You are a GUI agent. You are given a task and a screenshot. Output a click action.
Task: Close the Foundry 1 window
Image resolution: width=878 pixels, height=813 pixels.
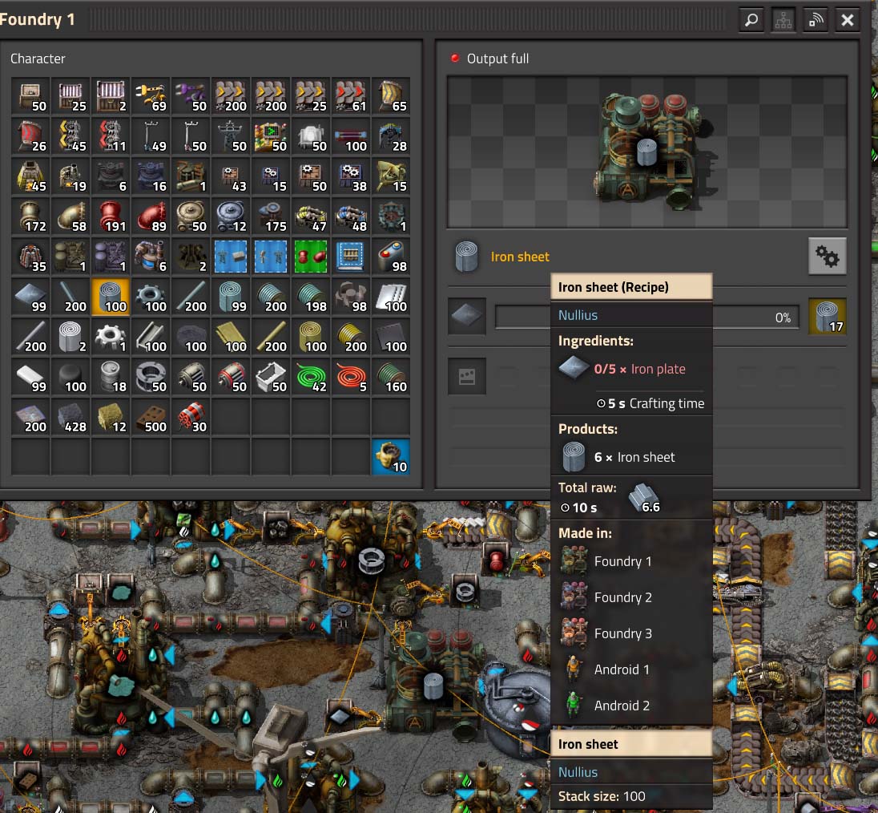tap(848, 20)
